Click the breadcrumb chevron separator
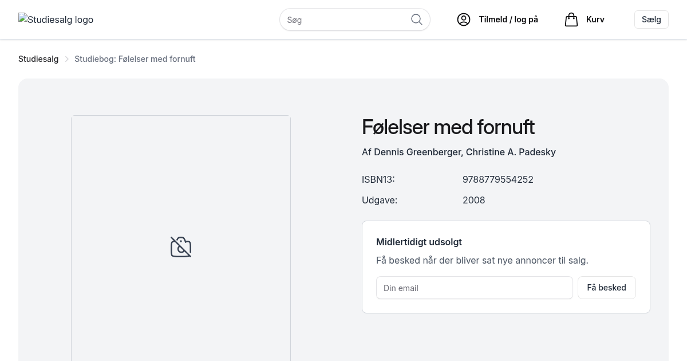This screenshot has height=361, width=687. 66,59
